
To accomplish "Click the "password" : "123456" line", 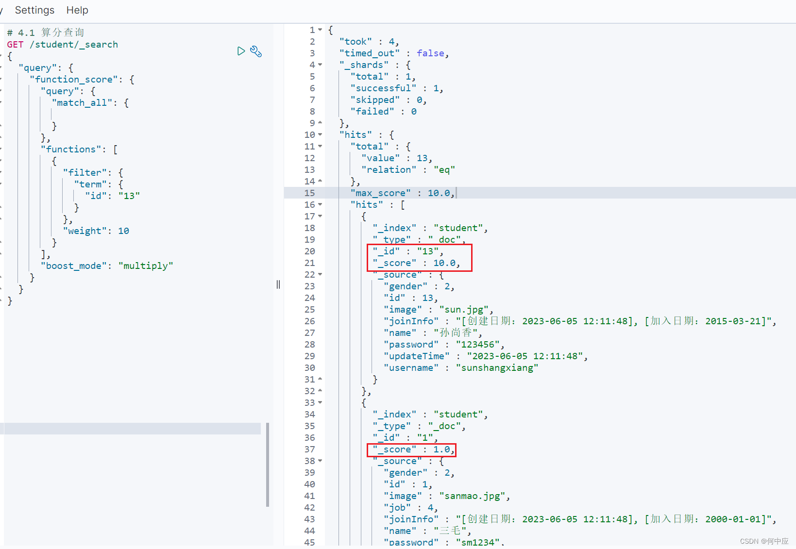I will point(444,344).
